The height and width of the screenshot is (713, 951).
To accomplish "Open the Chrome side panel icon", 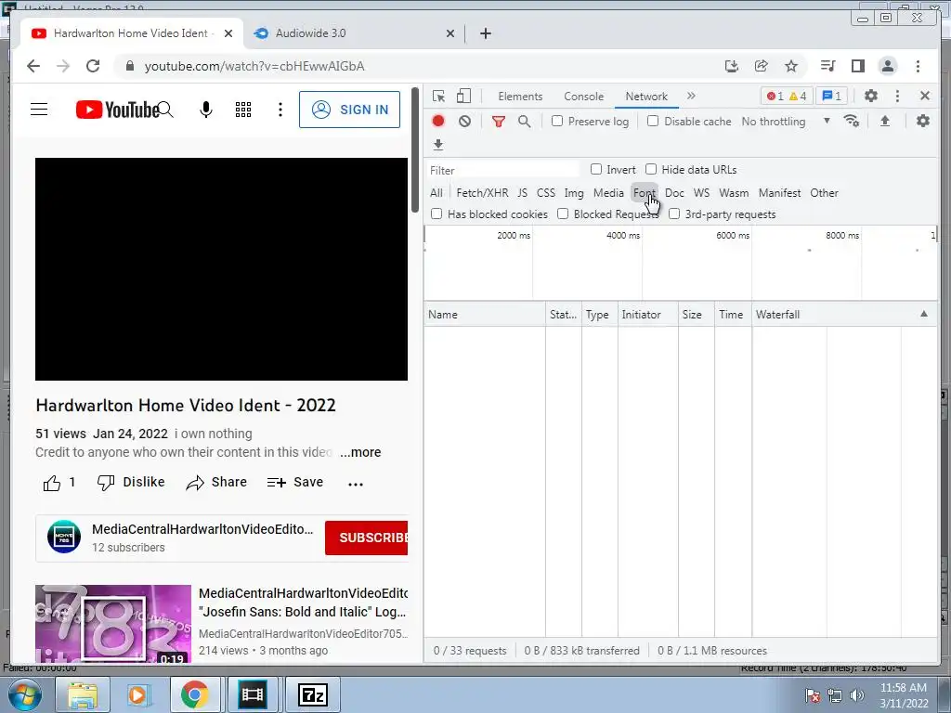I will point(857,66).
